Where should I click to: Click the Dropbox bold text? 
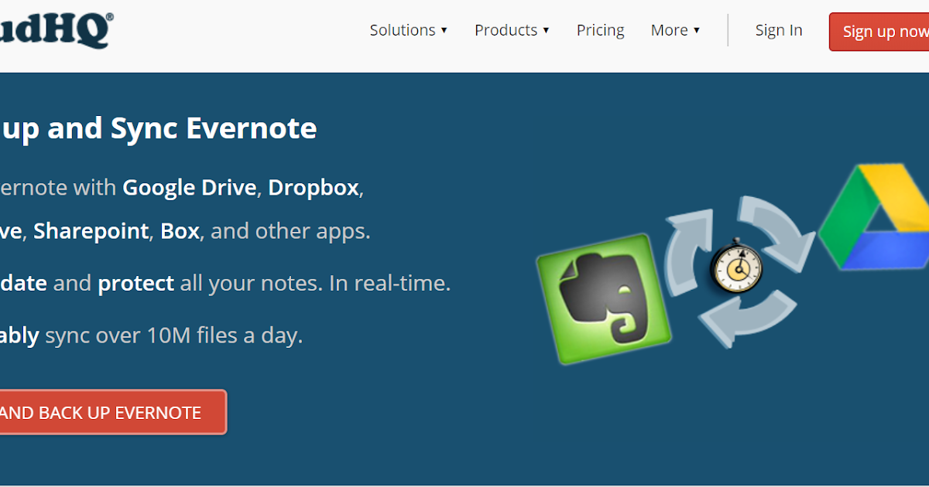coord(312,187)
